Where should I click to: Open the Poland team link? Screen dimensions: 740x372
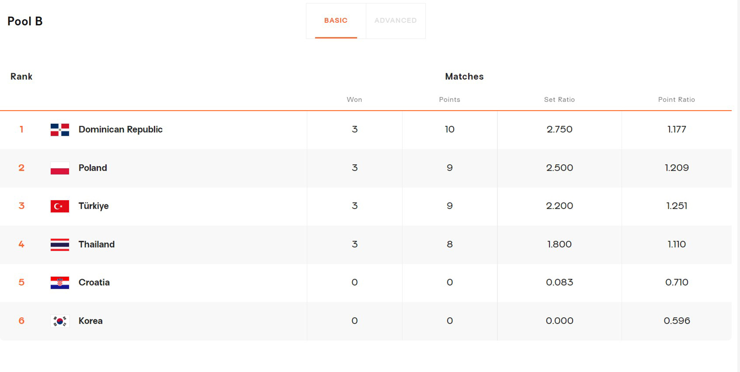point(92,168)
